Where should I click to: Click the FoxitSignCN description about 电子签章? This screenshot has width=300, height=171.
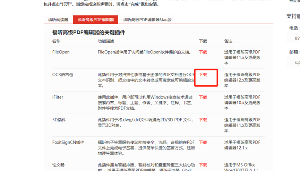[x=146, y=148]
